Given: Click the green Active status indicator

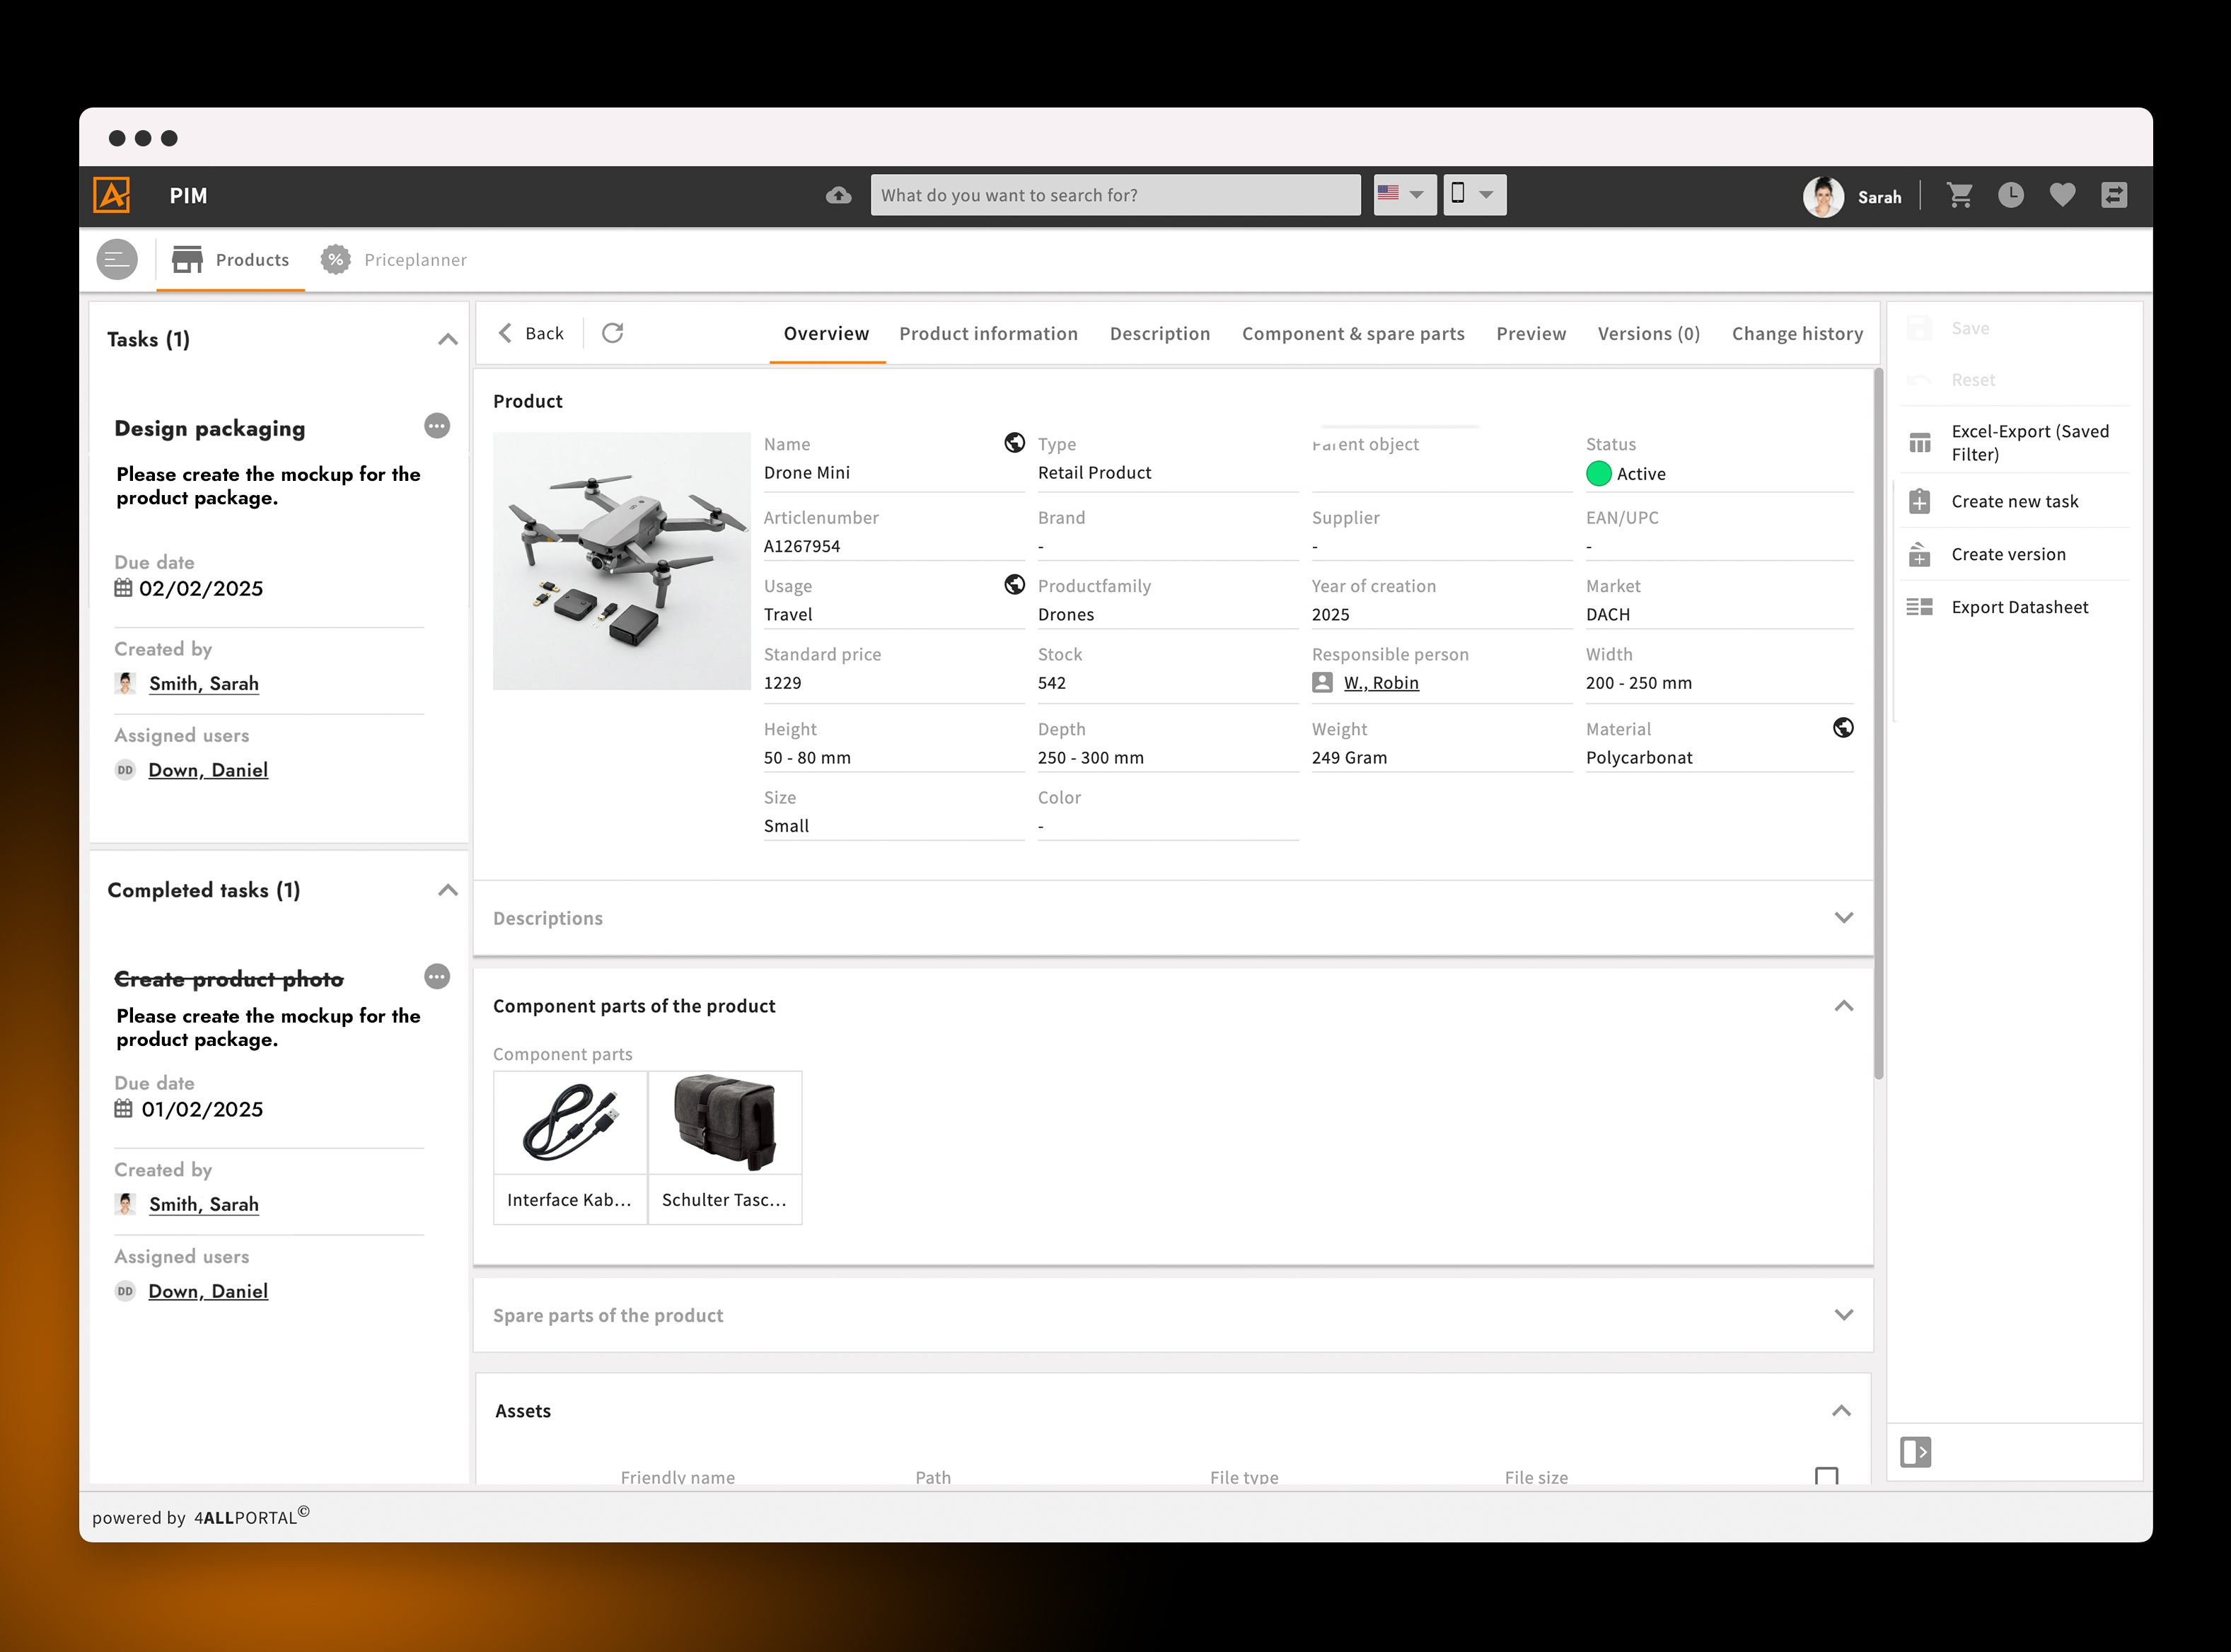Looking at the screenshot, I should click(x=1601, y=474).
